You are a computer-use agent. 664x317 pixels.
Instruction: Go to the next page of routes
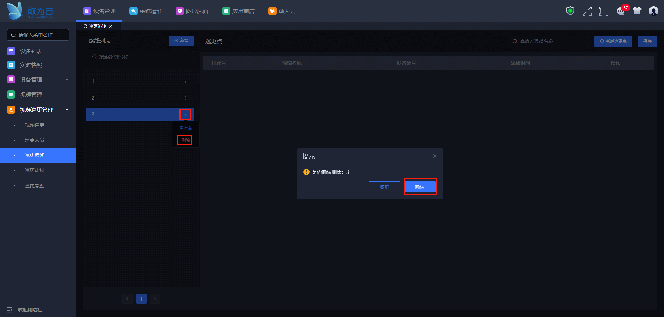[155, 299]
